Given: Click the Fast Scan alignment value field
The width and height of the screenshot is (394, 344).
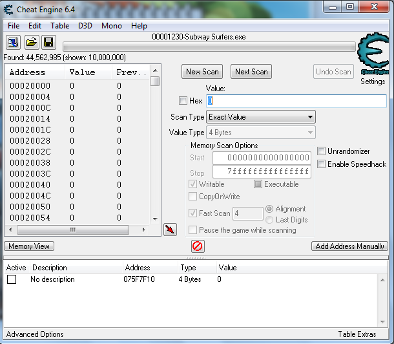Looking at the screenshot, I should (248, 213).
